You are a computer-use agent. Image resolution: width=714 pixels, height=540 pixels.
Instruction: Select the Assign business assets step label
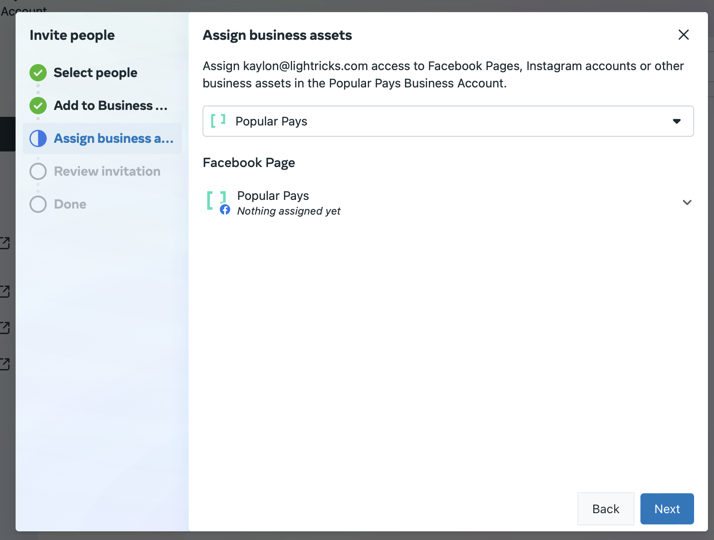(x=113, y=138)
